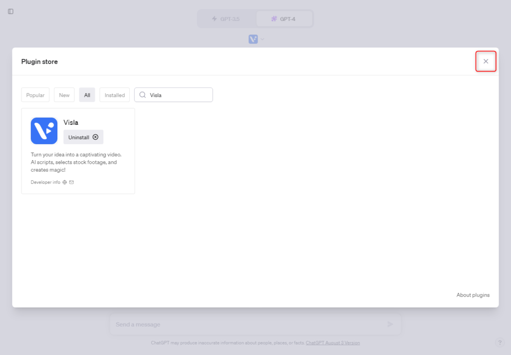
Task: Open the developer's website via the globe icon
Action: 65,182
